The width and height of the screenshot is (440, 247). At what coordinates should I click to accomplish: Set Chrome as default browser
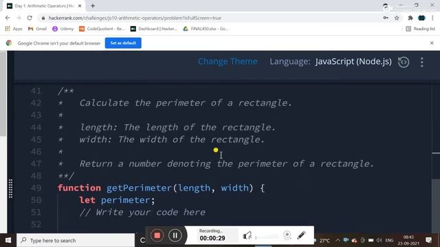pyautogui.click(x=123, y=43)
